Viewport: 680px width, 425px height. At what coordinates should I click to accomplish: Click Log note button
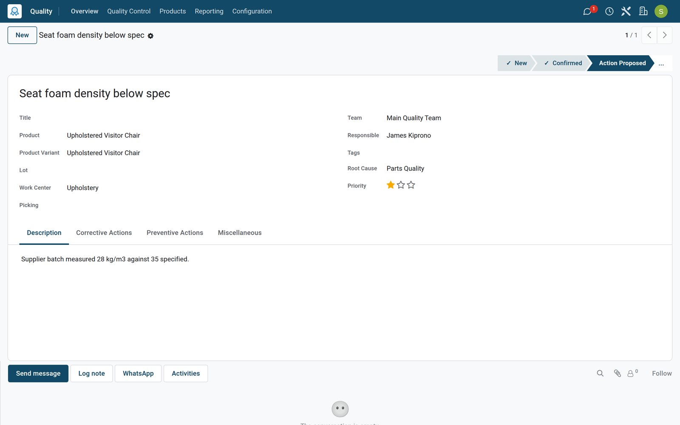tap(91, 374)
